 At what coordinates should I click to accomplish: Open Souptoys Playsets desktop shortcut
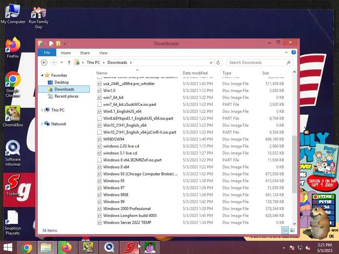coord(13,223)
